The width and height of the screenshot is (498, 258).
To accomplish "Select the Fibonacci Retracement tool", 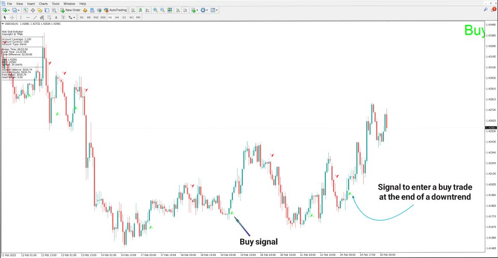I will [x=49, y=18].
